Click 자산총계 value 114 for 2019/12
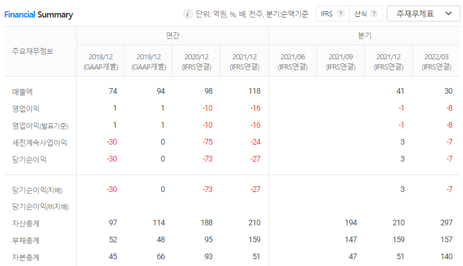The width and height of the screenshot is (463, 266). tap(159, 223)
